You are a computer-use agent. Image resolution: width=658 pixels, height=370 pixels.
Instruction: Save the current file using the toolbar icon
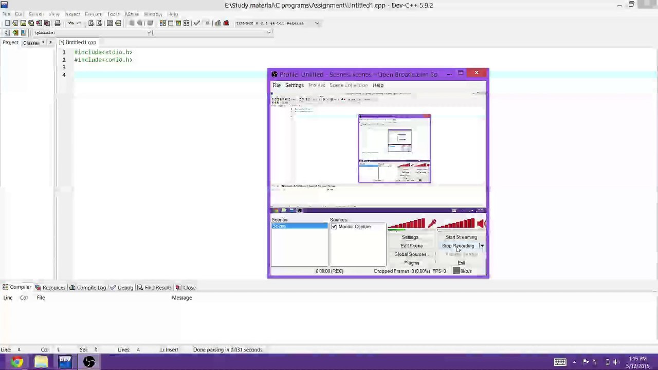pyautogui.click(x=23, y=23)
